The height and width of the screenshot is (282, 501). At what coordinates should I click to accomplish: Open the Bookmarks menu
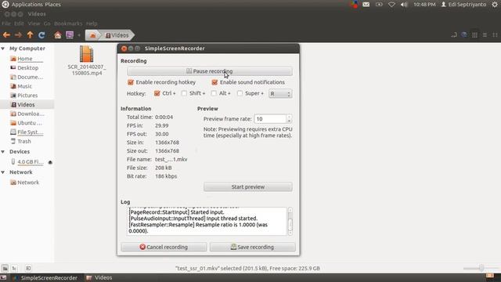pyautogui.click(x=68, y=23)
